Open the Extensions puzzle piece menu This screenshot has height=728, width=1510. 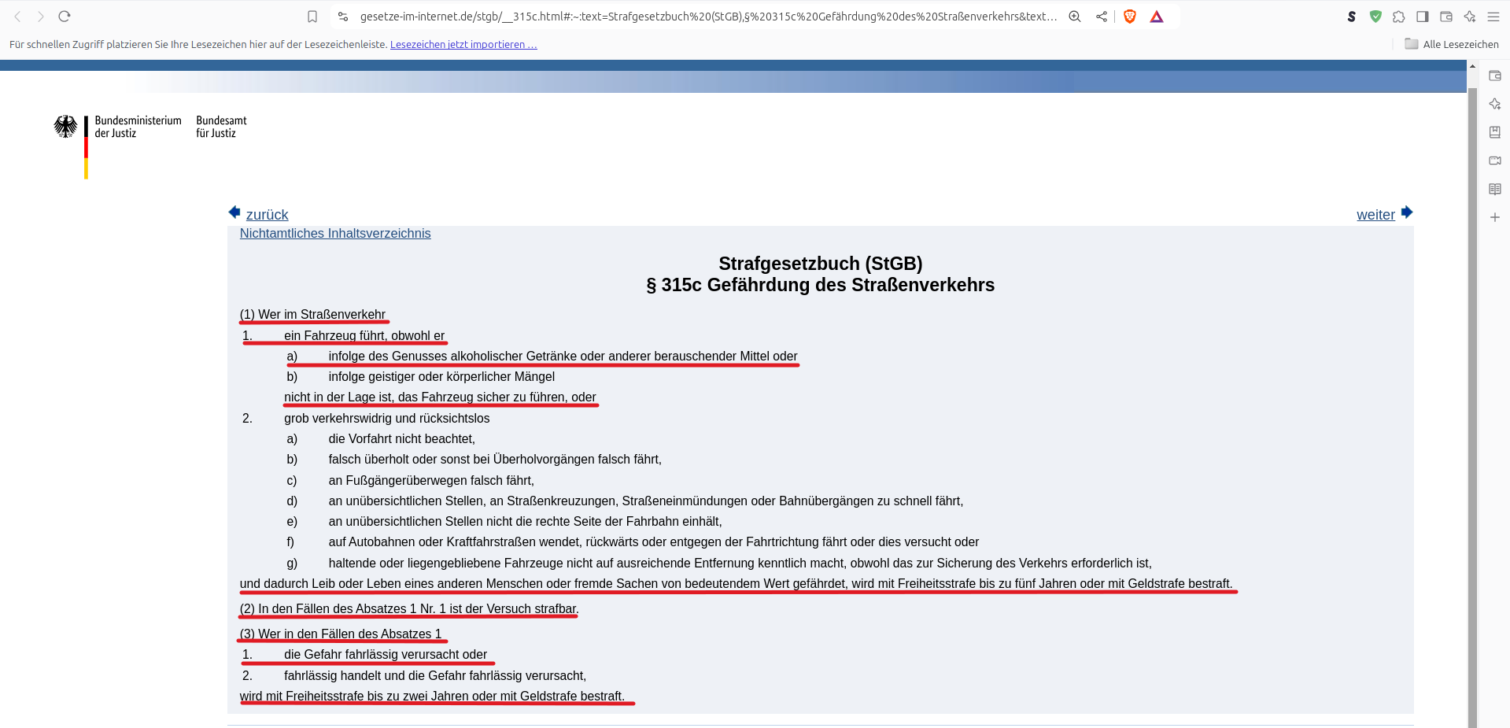[1399, 17]
